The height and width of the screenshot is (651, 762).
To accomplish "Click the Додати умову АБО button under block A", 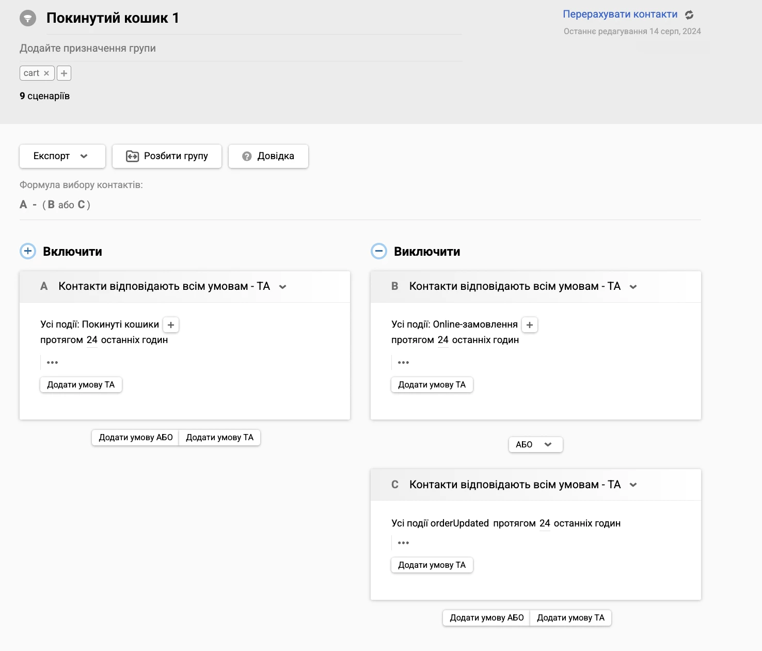I will 135,437.
